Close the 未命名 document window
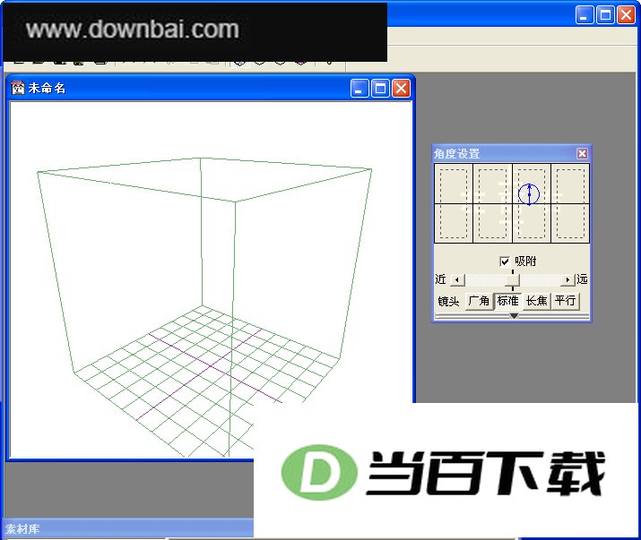641x540 pixels. (401, 89)
